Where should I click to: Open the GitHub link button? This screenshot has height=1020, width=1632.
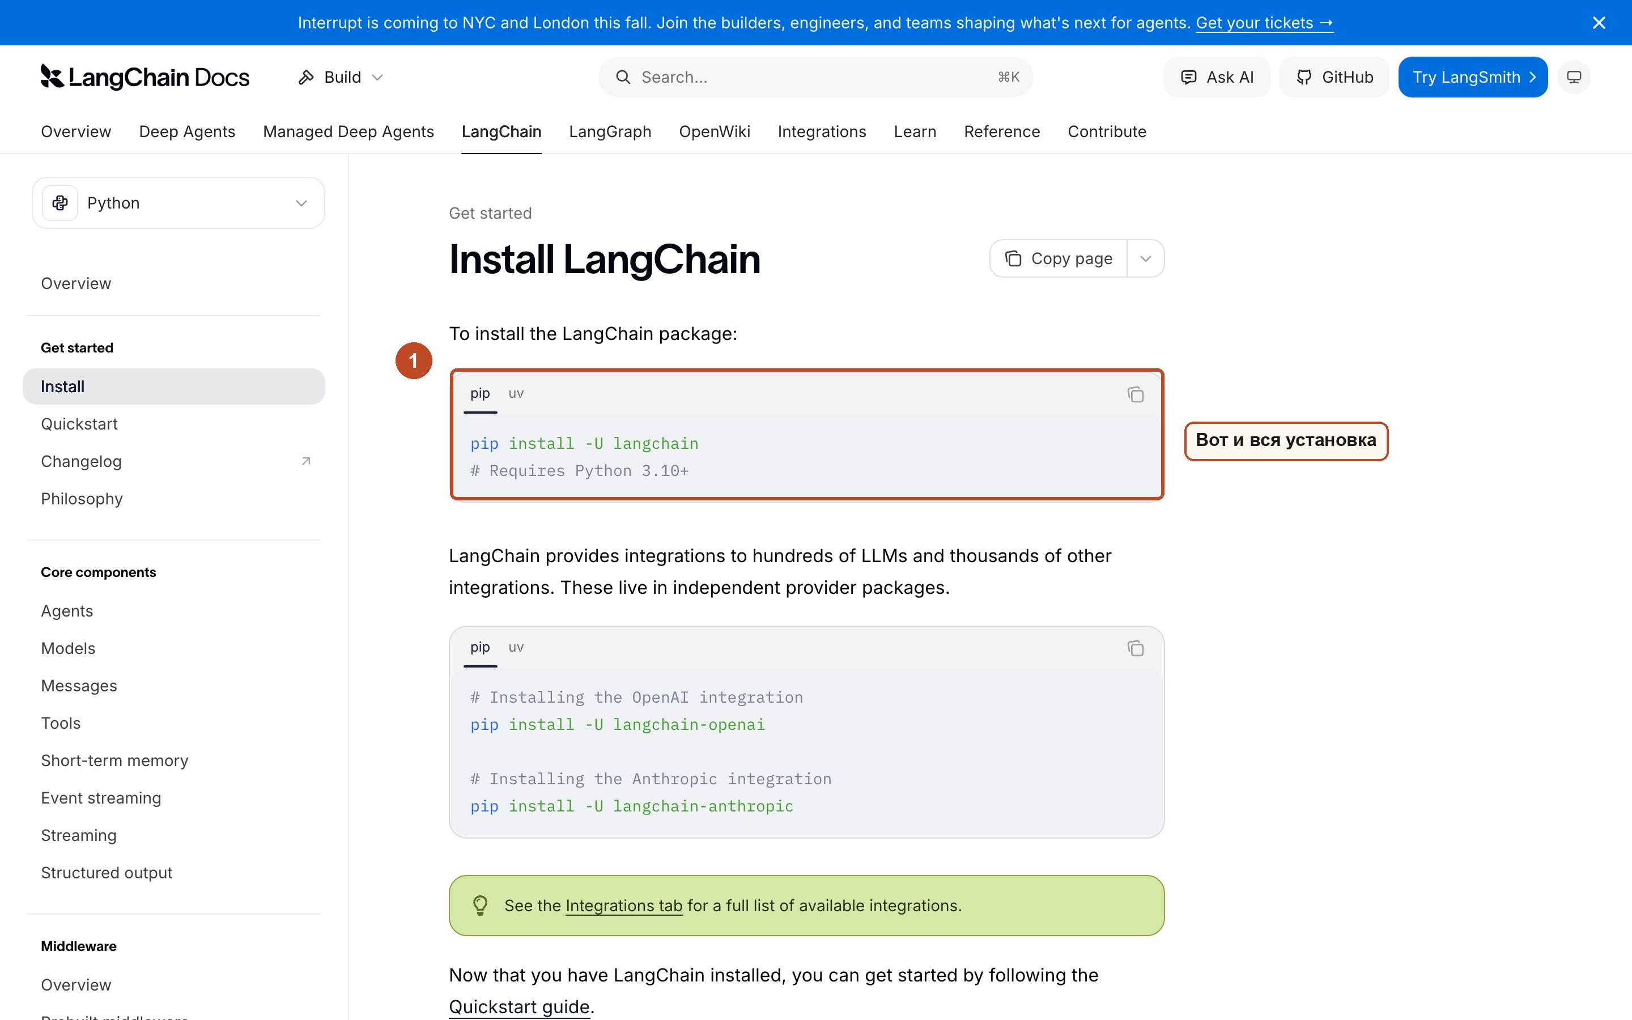1334,77
